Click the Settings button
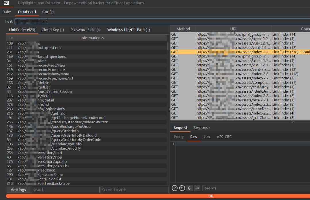The image size is (310, 200). pyautogui.click(x=19, y=190)
